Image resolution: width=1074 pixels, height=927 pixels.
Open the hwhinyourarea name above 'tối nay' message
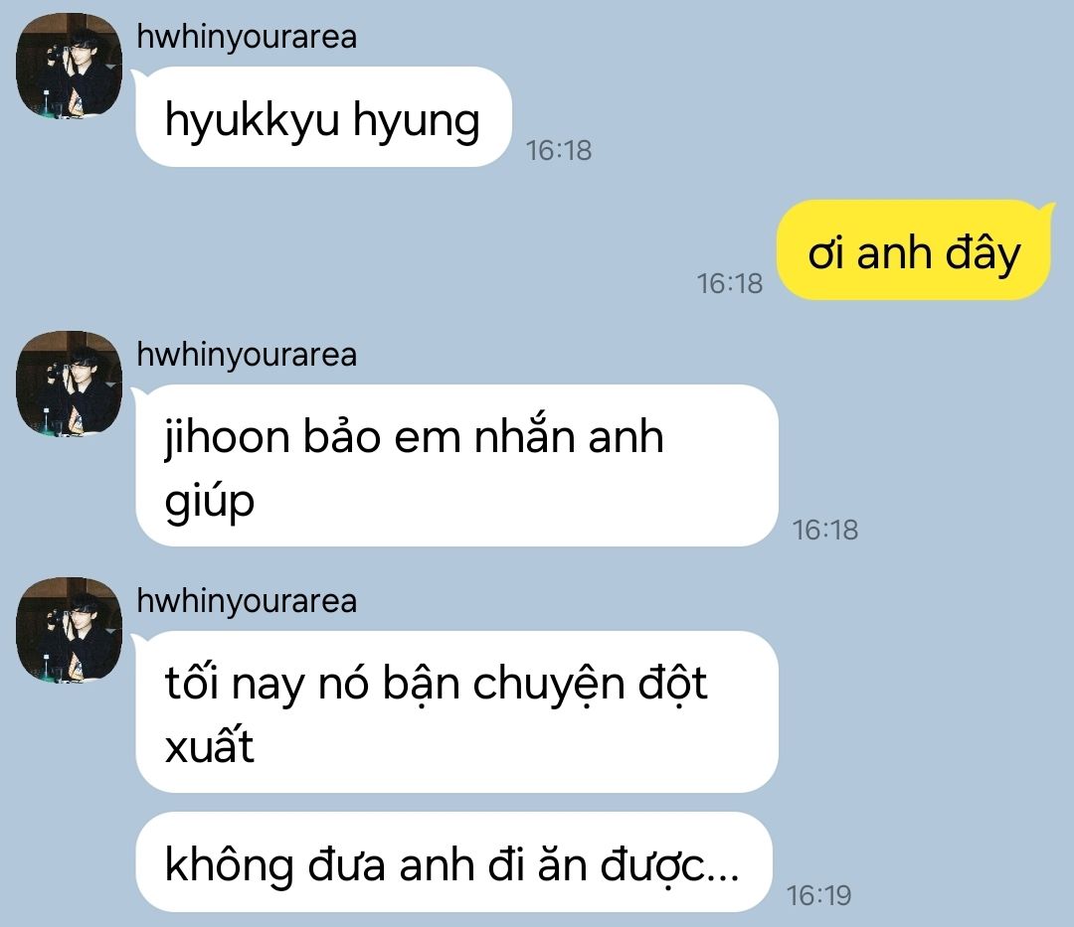point(247,601)
